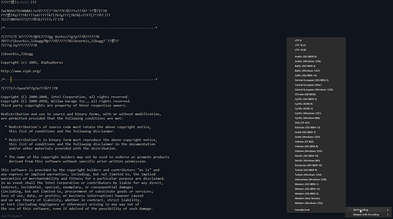Screen dimensions: 393x219
Task: Pick Hebrew (Windows 1255) encoding
Action: (316, 151)
